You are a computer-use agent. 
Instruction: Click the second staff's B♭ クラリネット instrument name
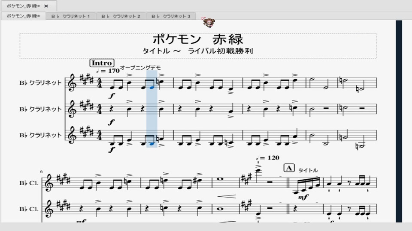click(40, 109)
